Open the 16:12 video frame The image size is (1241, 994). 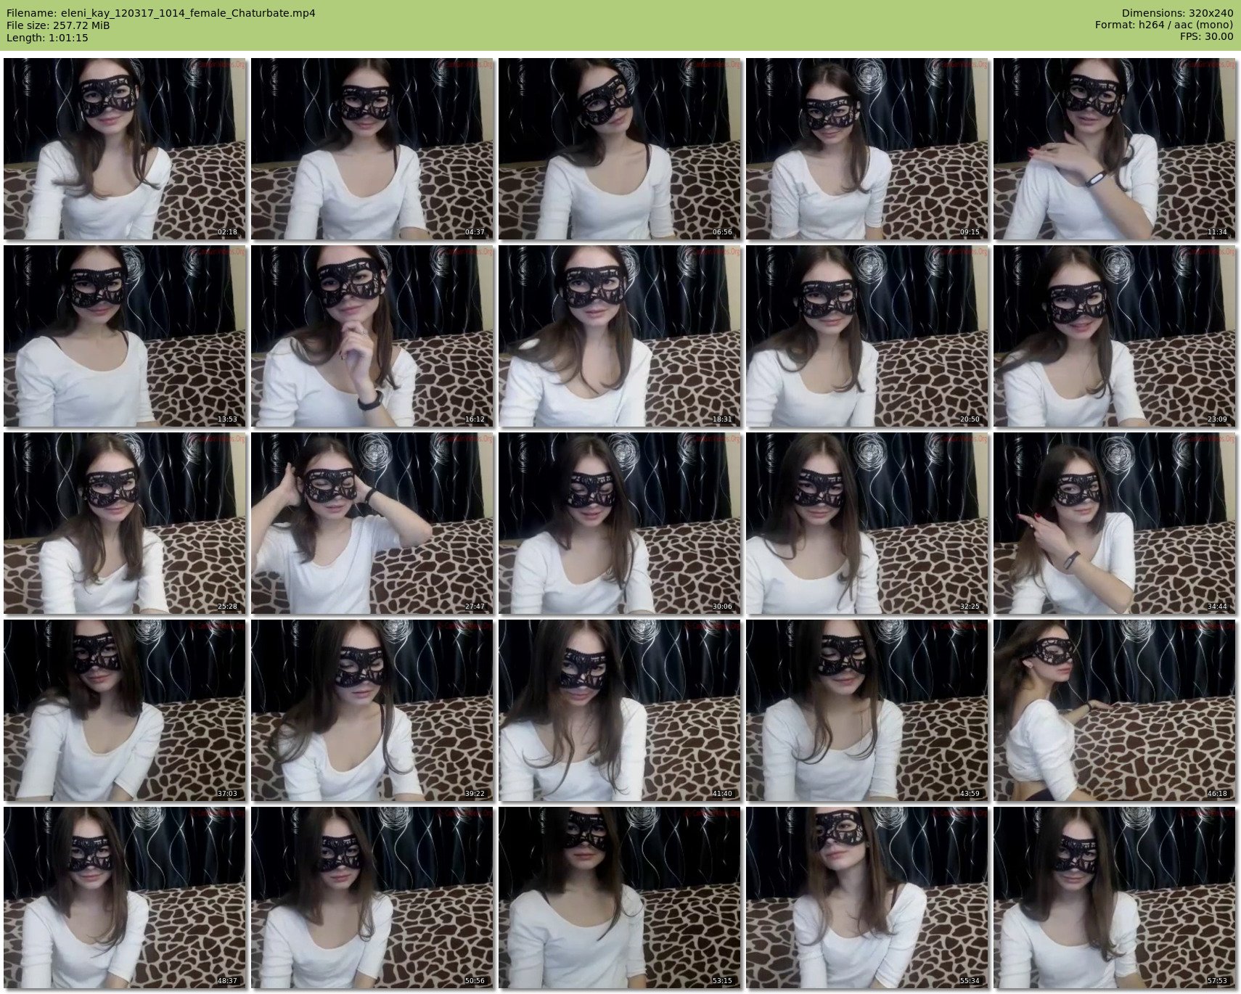pyautogui.click(x=372, y=336)
